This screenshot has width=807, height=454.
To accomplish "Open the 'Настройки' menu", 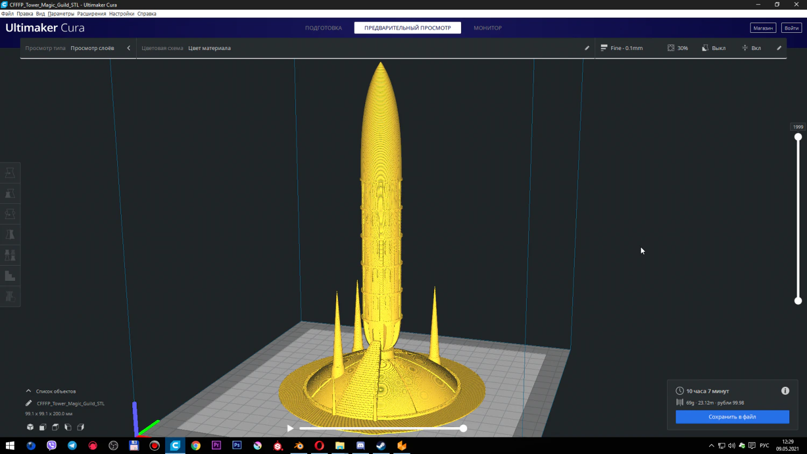I will click(x=122, y=13).
